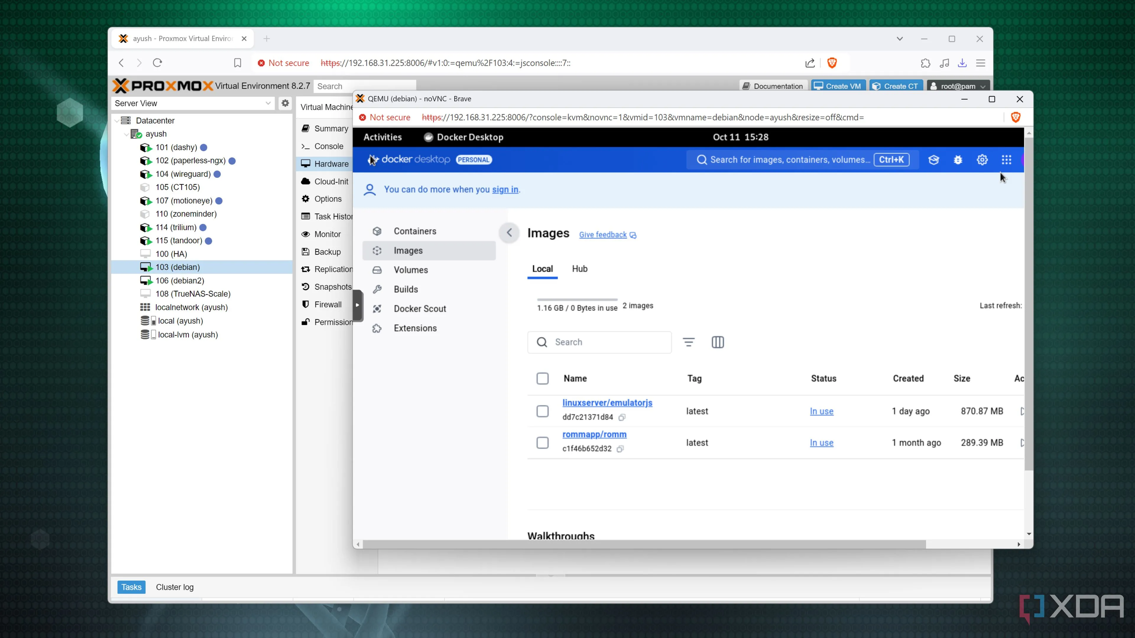Open linuxserver/emulatorjs image link
The width and height of the screenshot is (1135, 638).
pos(607,403)
